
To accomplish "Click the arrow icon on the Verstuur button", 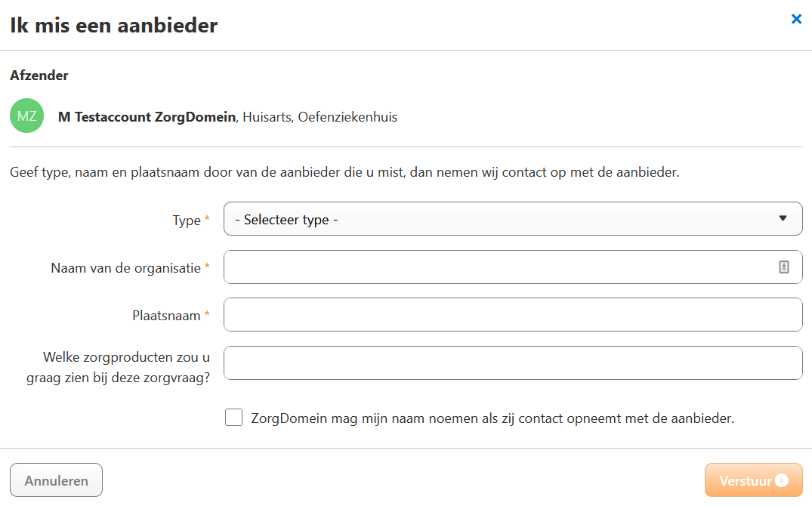I will pyautogui.click(x=782, y=480).
